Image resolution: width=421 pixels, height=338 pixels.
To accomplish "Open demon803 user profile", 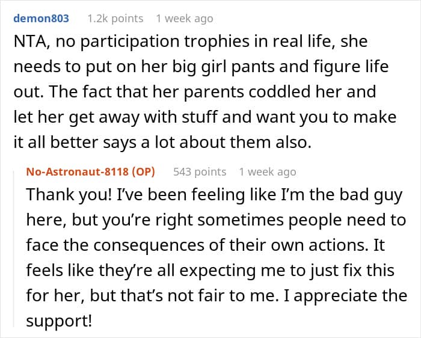I will (41, 19).
